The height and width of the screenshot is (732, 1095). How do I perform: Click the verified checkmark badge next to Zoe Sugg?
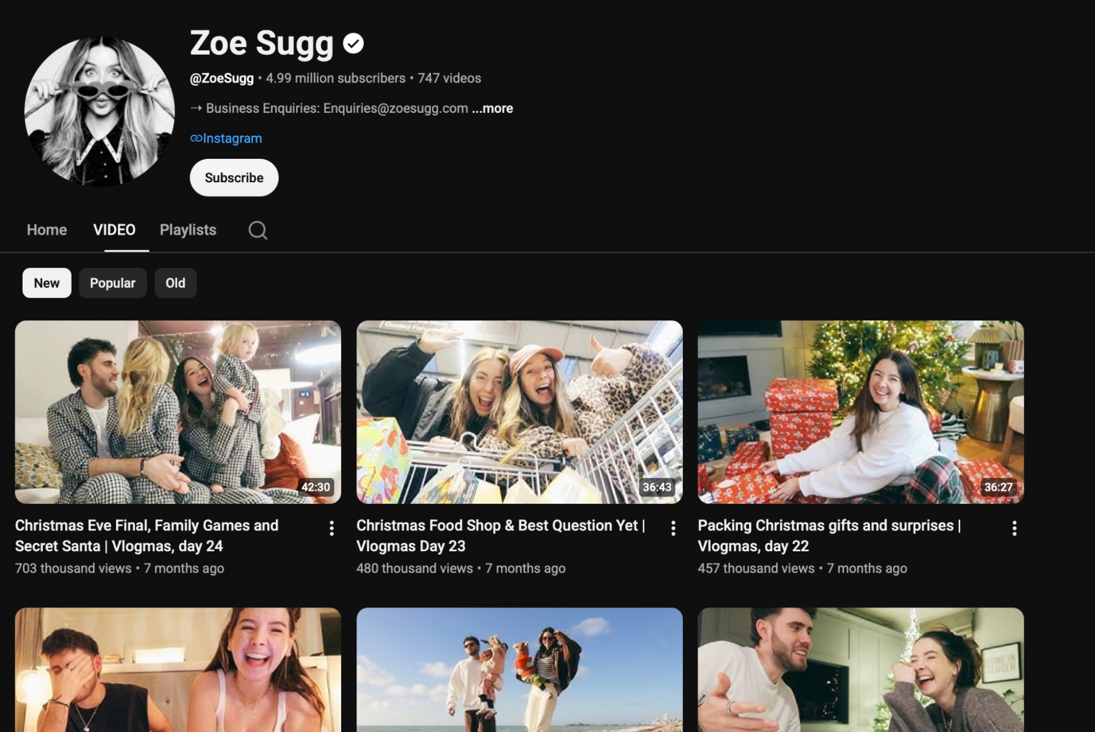tap(353, 43)
